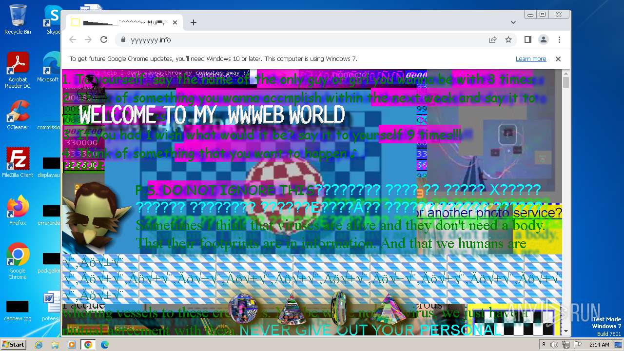Reload the yyyyyyy.info page
Image resolution: width=624 pixels, height=351 pixels.
[x=104, y=39]
